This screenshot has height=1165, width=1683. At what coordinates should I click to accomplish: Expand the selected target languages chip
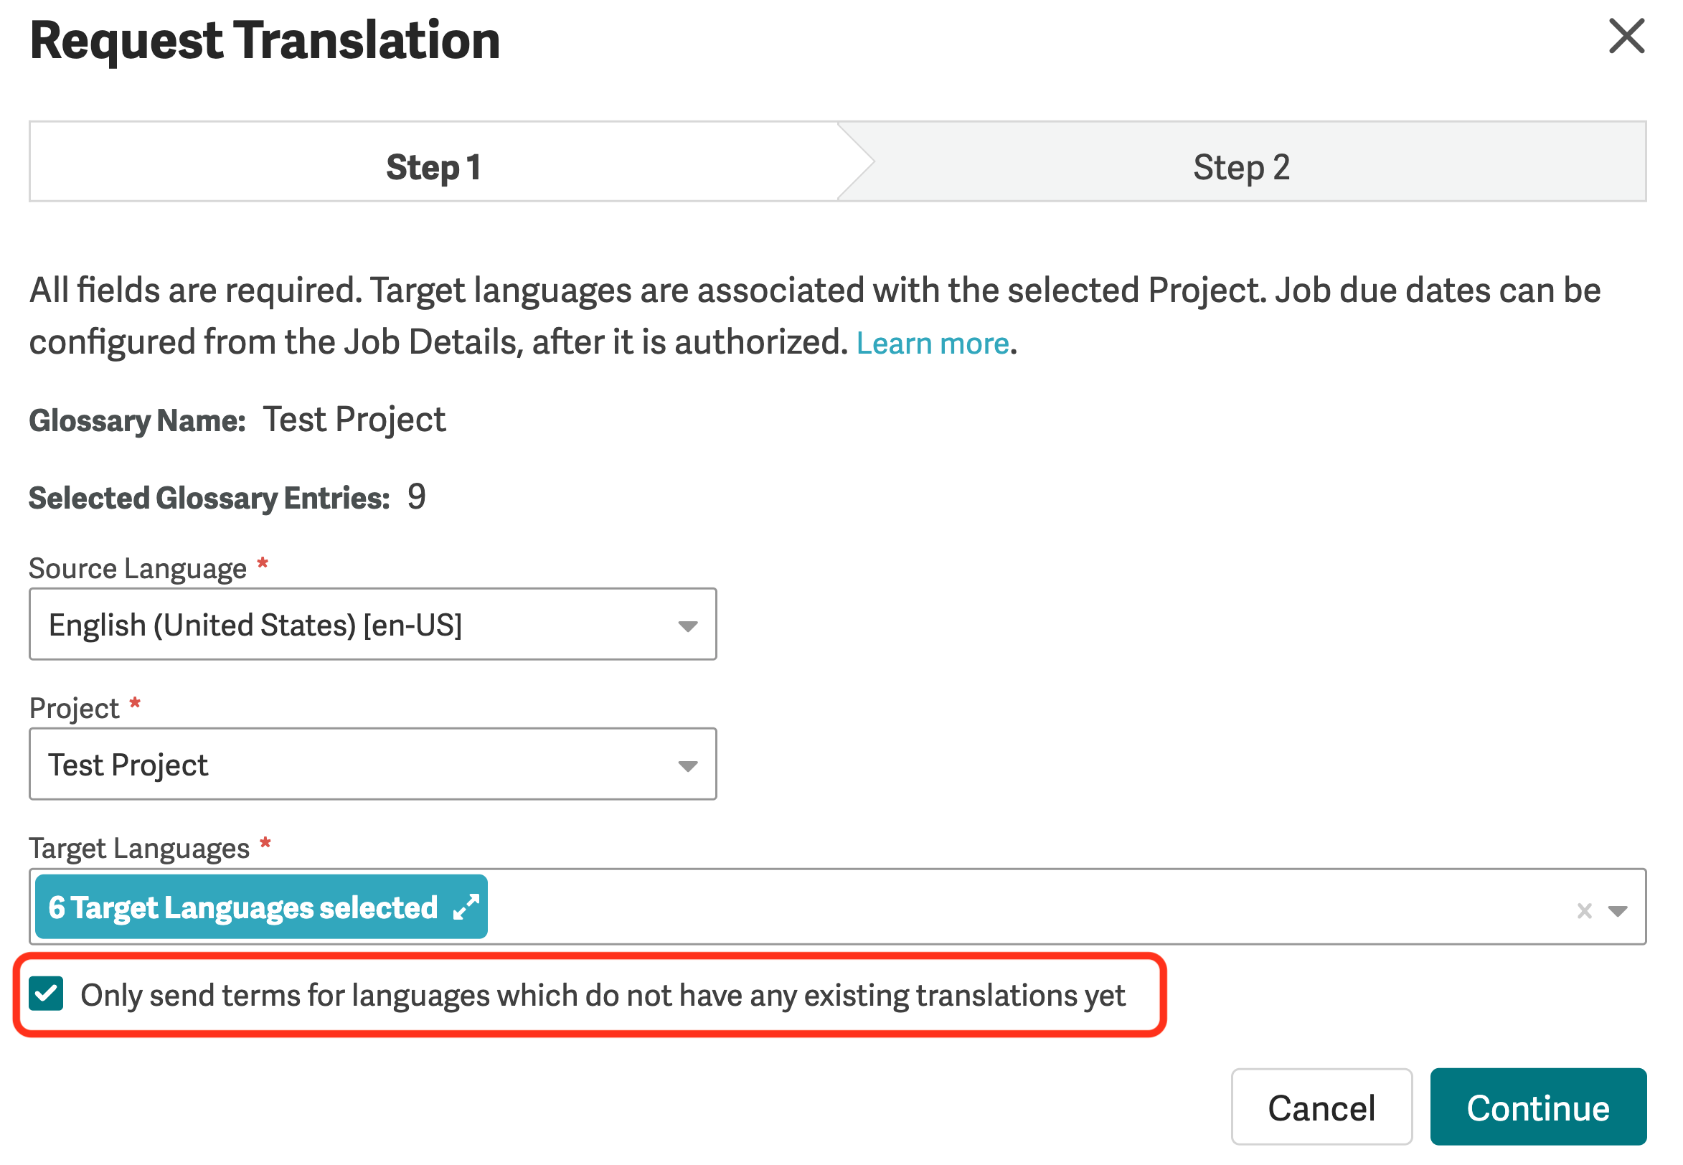(466, 907)
